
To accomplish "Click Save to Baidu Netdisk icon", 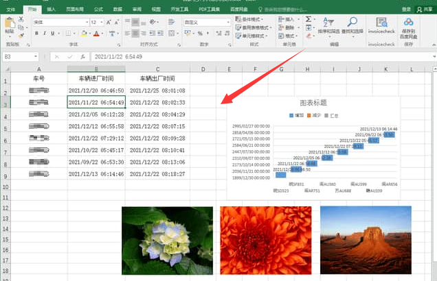I will coord(410,25).
